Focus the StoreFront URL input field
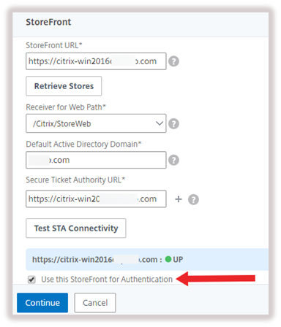The width and height of the screenshot is (281, 327). coord(96,61)
